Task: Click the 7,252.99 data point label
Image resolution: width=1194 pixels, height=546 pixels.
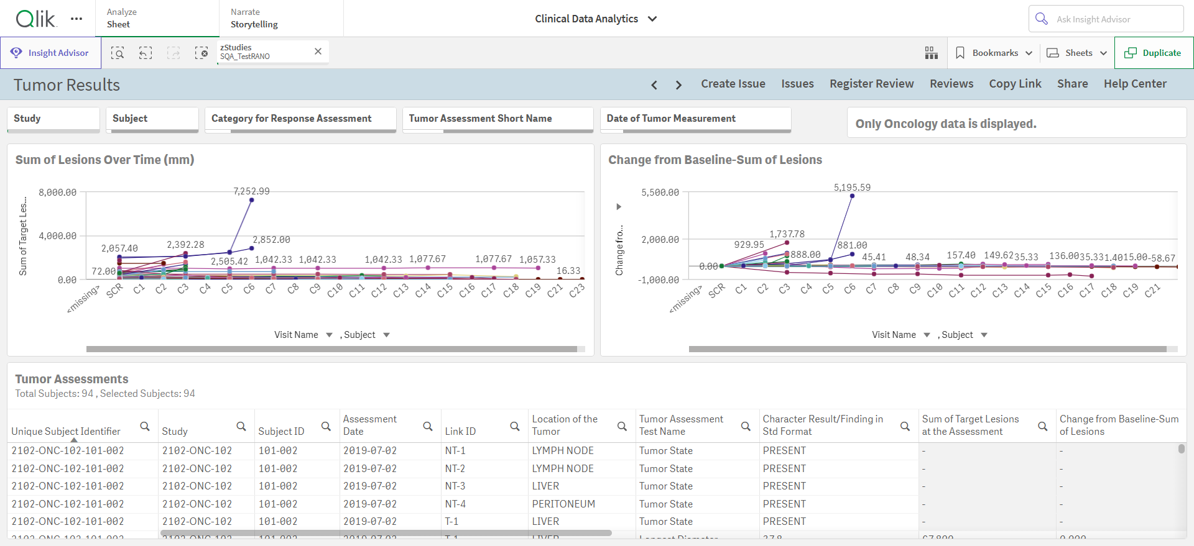Action: [251, 191]
